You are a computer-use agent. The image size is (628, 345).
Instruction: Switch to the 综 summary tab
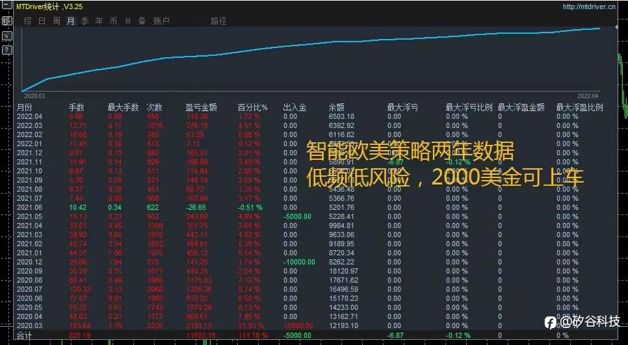tap(28, 21)
